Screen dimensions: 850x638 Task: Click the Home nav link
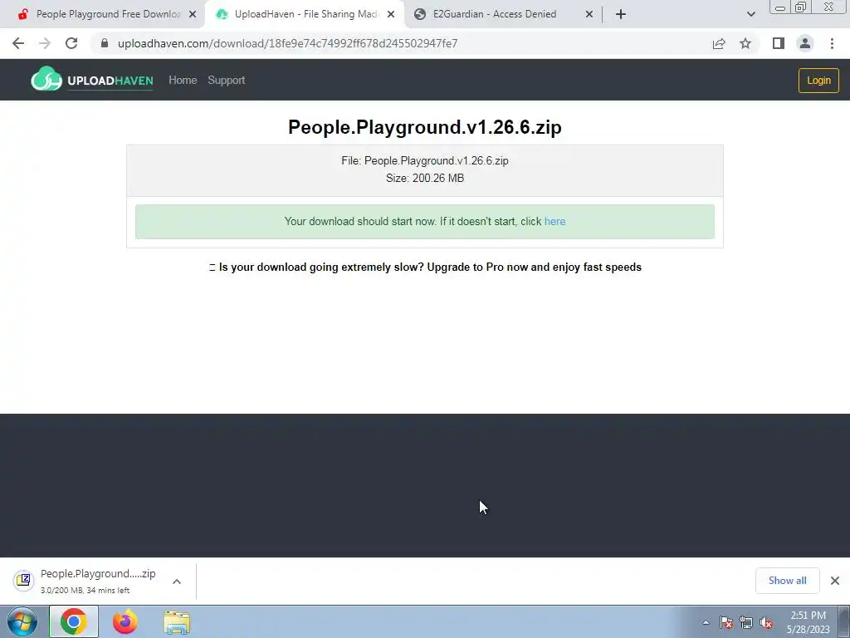tap(183, 81)
